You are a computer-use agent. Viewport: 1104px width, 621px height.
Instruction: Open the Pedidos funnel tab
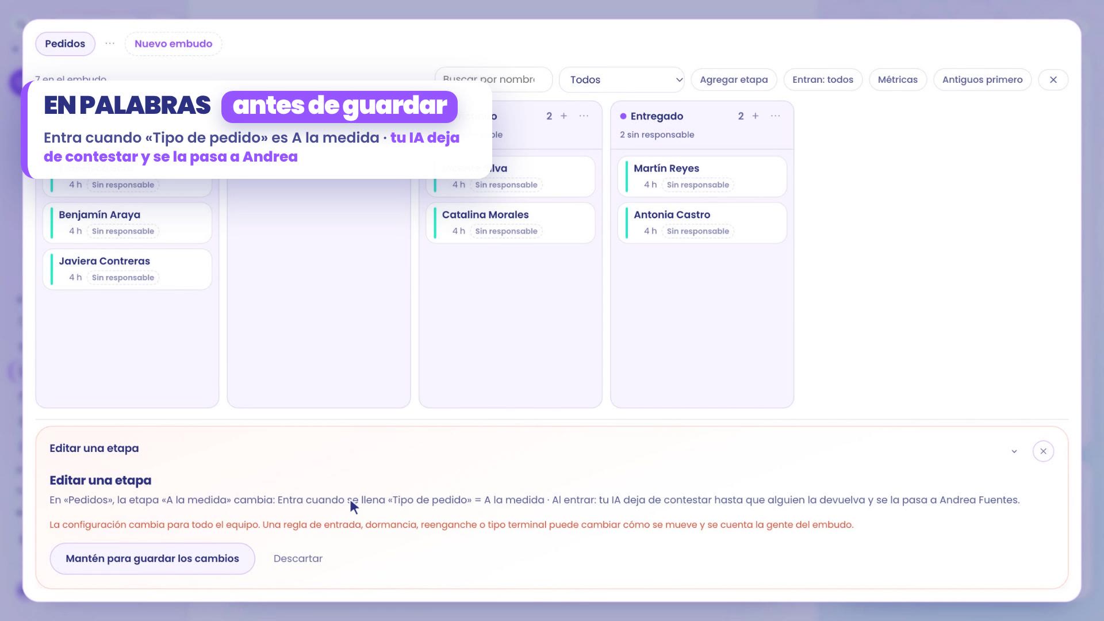[x=65, y=44]
